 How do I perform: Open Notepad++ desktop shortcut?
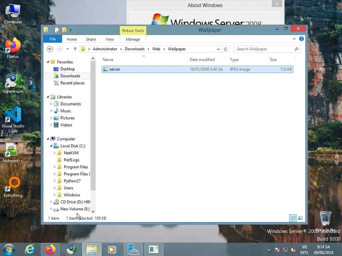[x=13, y=152]
